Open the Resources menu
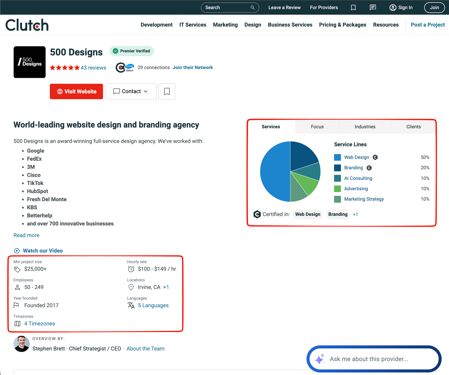Image resolution: width=449 pixels, height=375 pixels. tap(386, 25)
